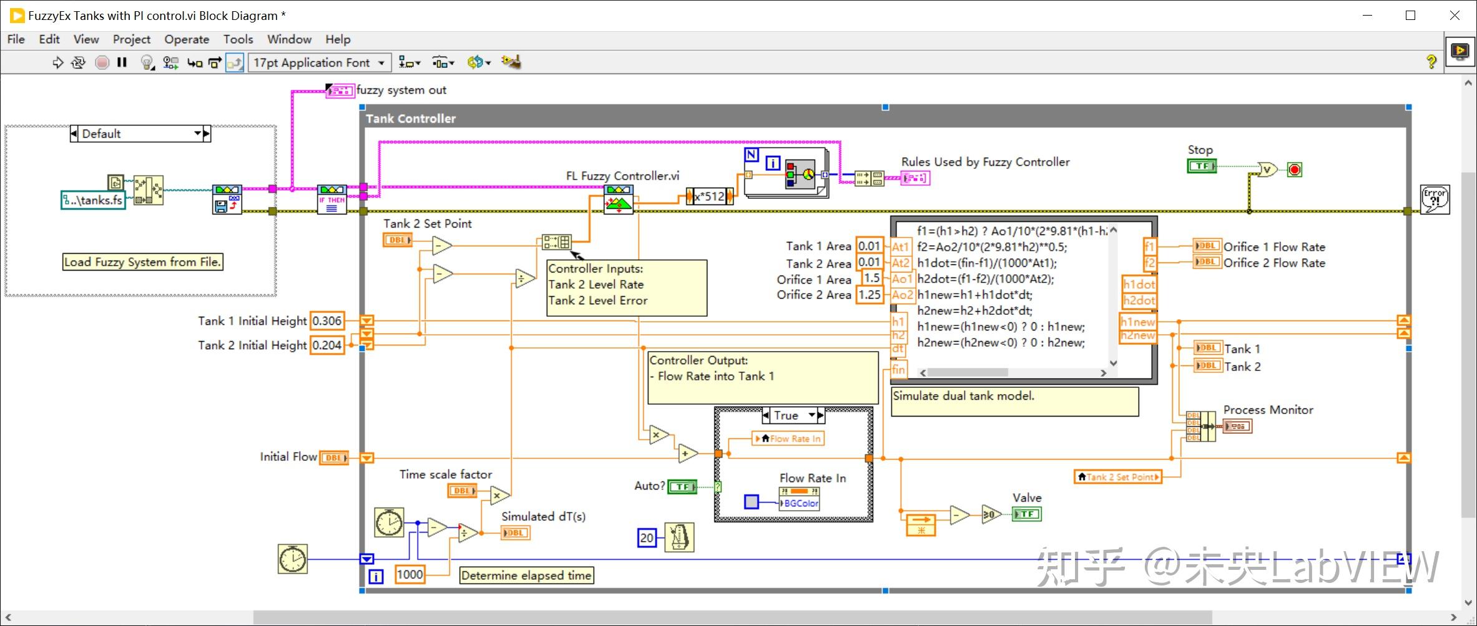Toggle Retain Wire Values button
This screenshot has height=626, width=1477.
point(170,62)
